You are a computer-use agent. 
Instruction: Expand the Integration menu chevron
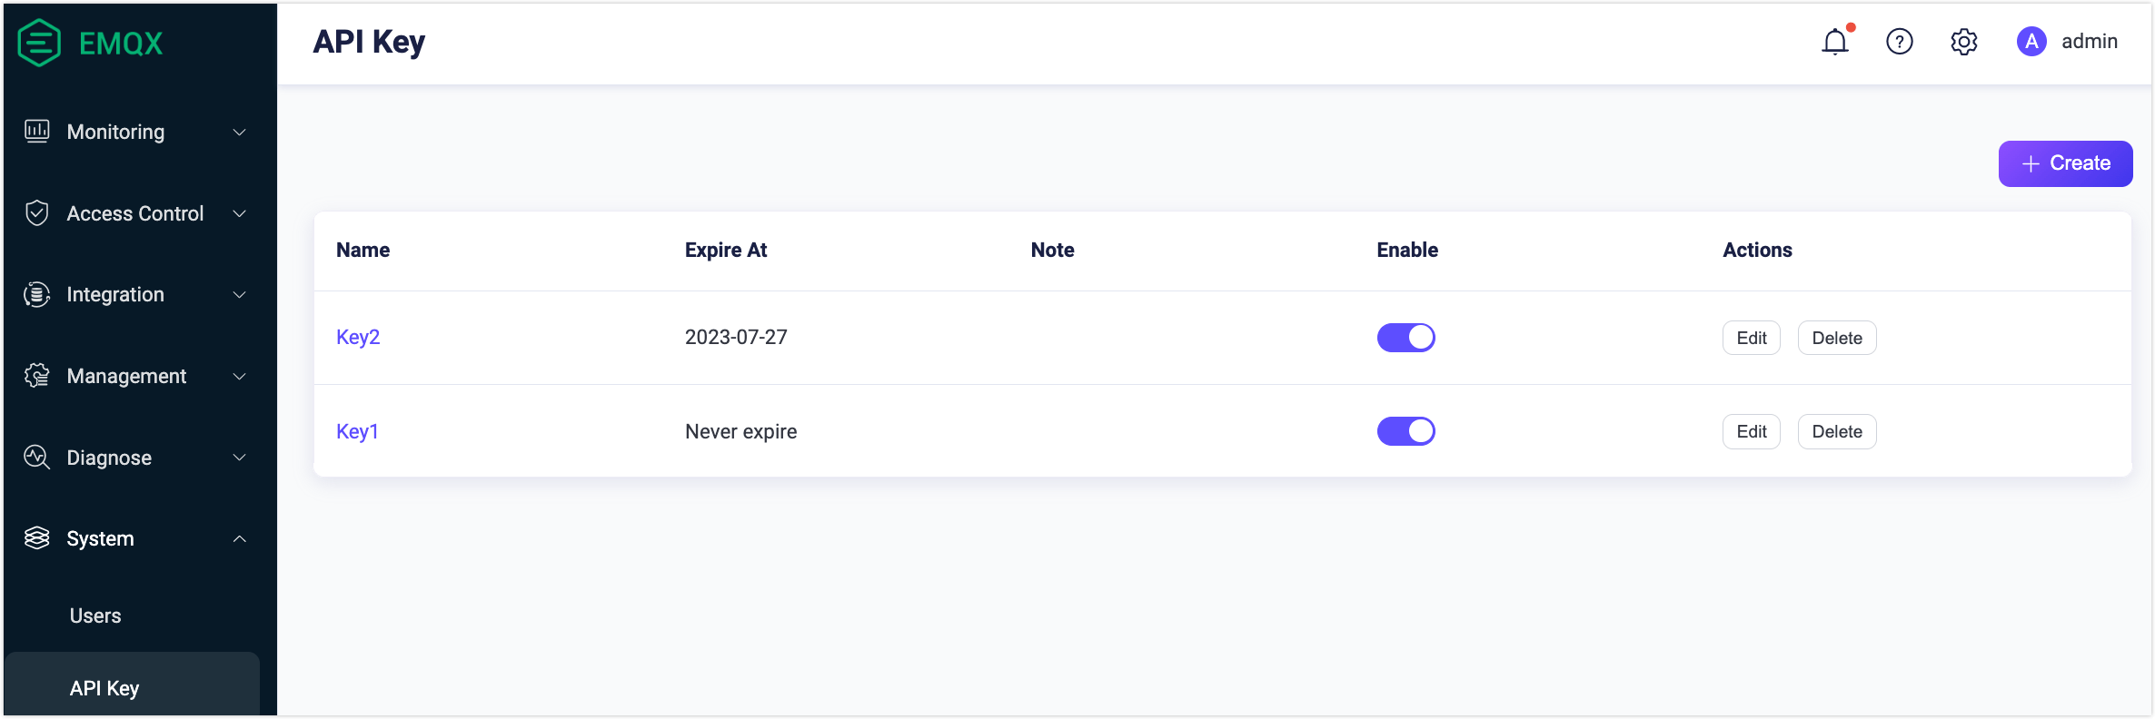(x=240, y=295)
